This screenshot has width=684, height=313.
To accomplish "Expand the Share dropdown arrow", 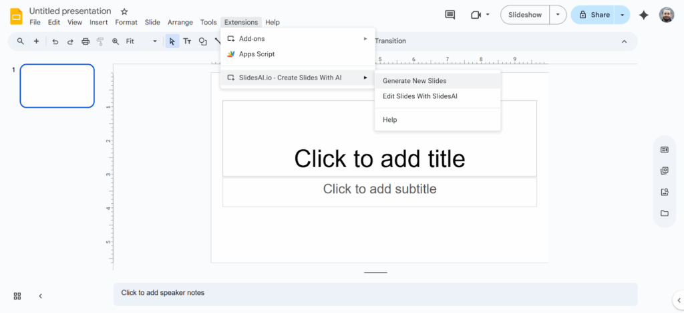I will click(x=623, y=15).
